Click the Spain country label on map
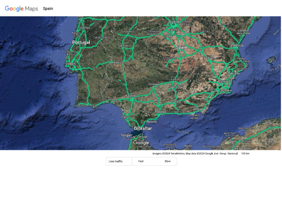Image resolution: width=282 pixels, height=199 pixels. (x=182, y=47)
